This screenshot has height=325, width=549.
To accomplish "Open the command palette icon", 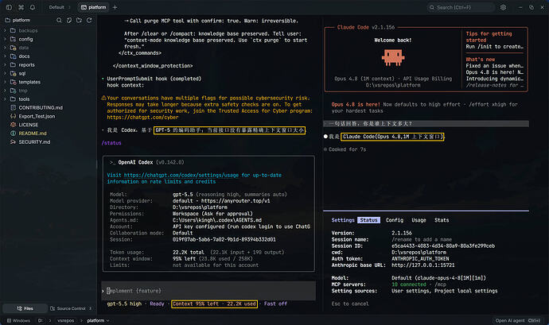I will 21,7.
